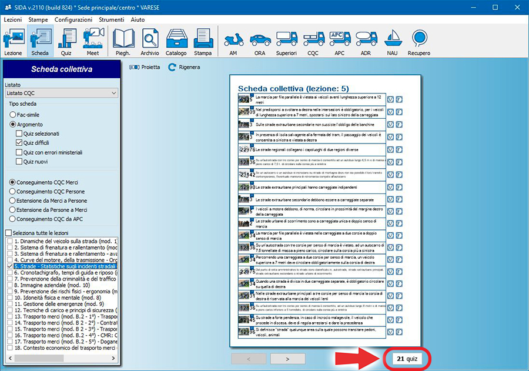Choose Conseguimento CQC Persone option
The height and width of the screenshot is (371, 529).
pos(12,192)
